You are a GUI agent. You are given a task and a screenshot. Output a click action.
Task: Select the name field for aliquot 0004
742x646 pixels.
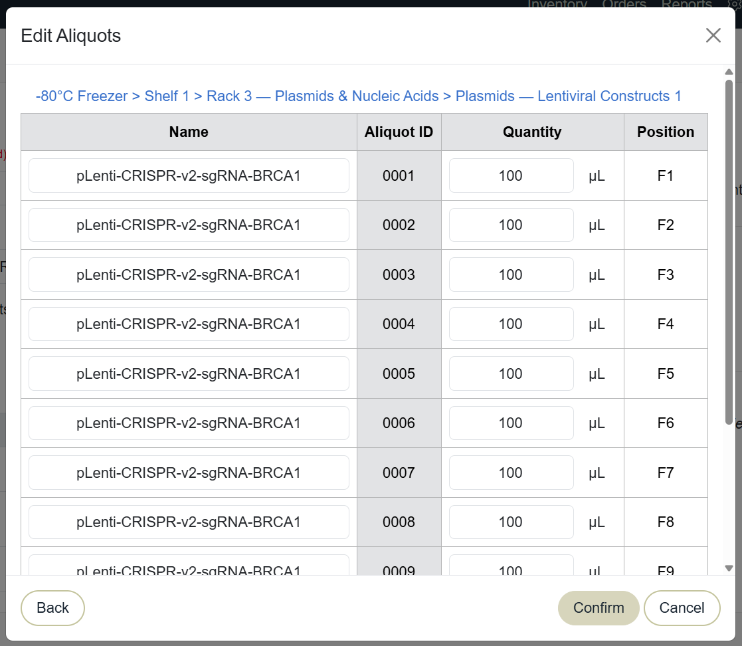[189, 324]
